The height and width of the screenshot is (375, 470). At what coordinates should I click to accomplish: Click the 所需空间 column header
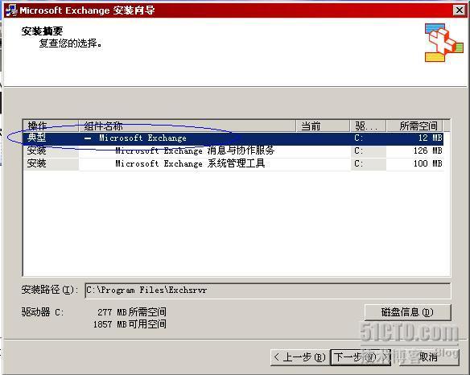pos(414,126)
